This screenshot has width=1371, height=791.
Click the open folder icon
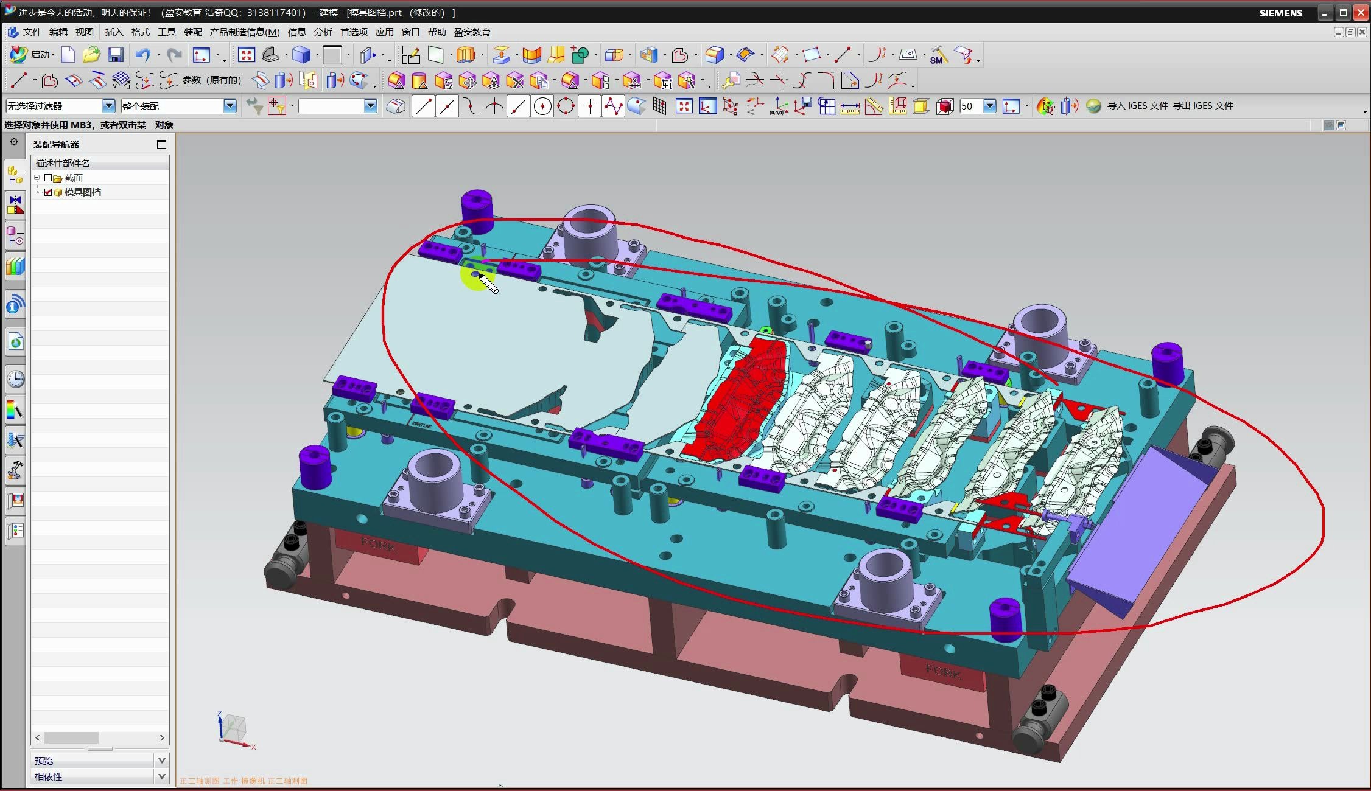click(91, 55)
